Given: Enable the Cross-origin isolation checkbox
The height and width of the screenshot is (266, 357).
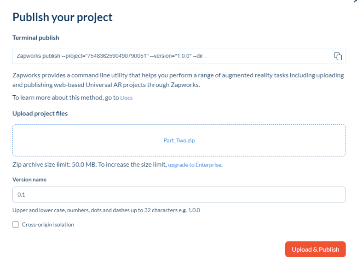Looking at the screenshot, I should pyautogui.click(x=16, y=225).
